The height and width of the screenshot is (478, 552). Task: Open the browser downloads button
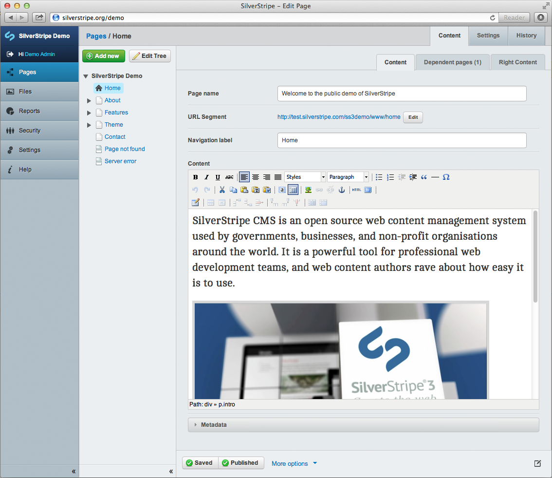(x=541, y=17)
